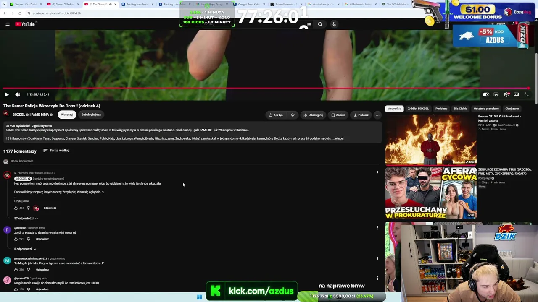538x302 pixels.
Task: Expand pinned comment with Czytaj dalej
Action: pos(22,201)
